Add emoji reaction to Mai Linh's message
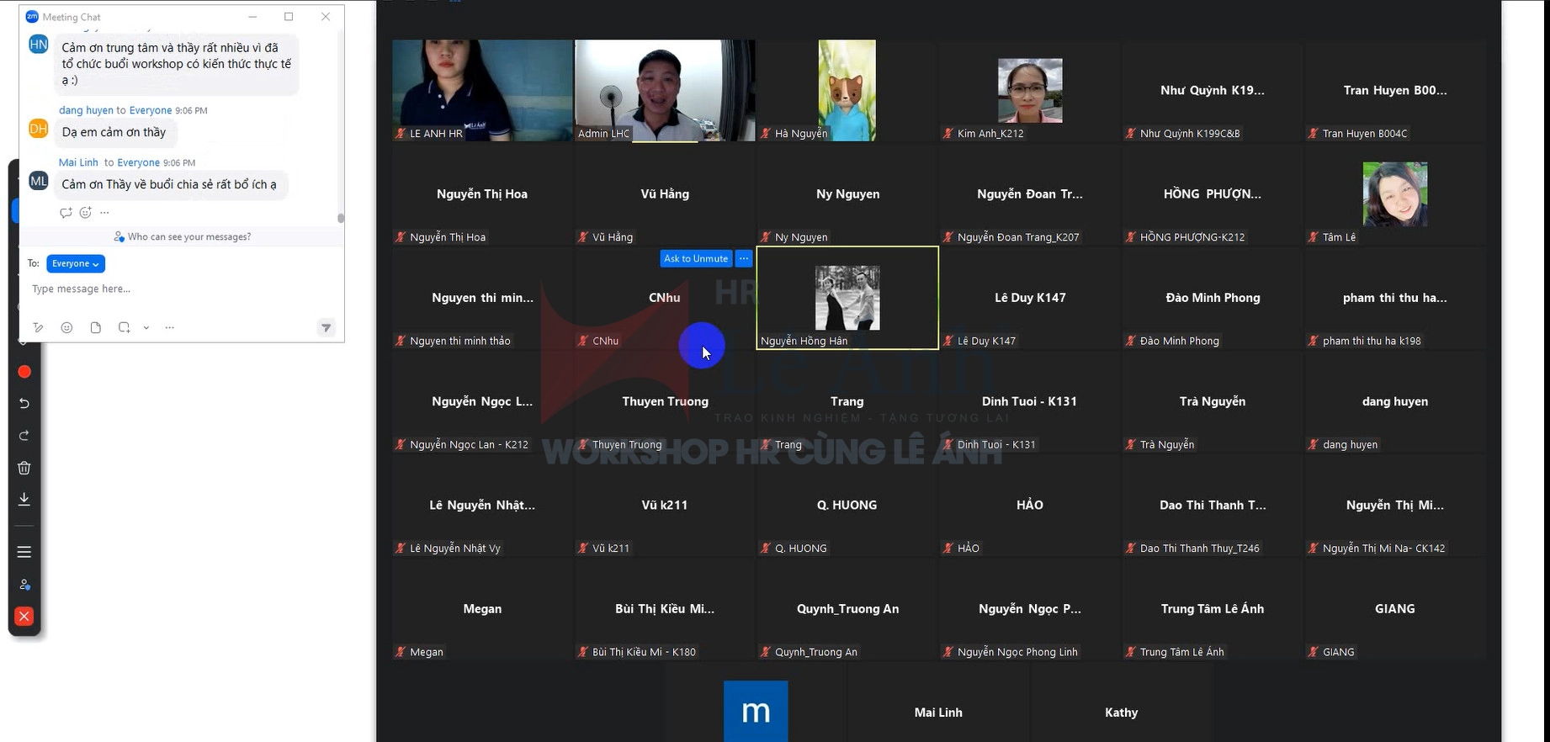 click(85, 213)
